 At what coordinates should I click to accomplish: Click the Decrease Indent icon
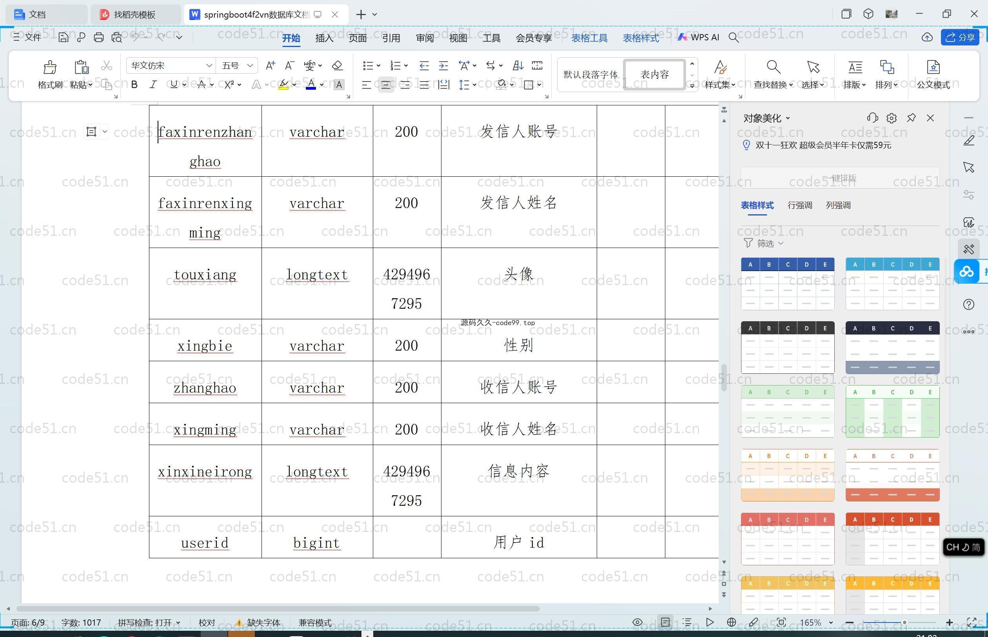pos(424,65)
